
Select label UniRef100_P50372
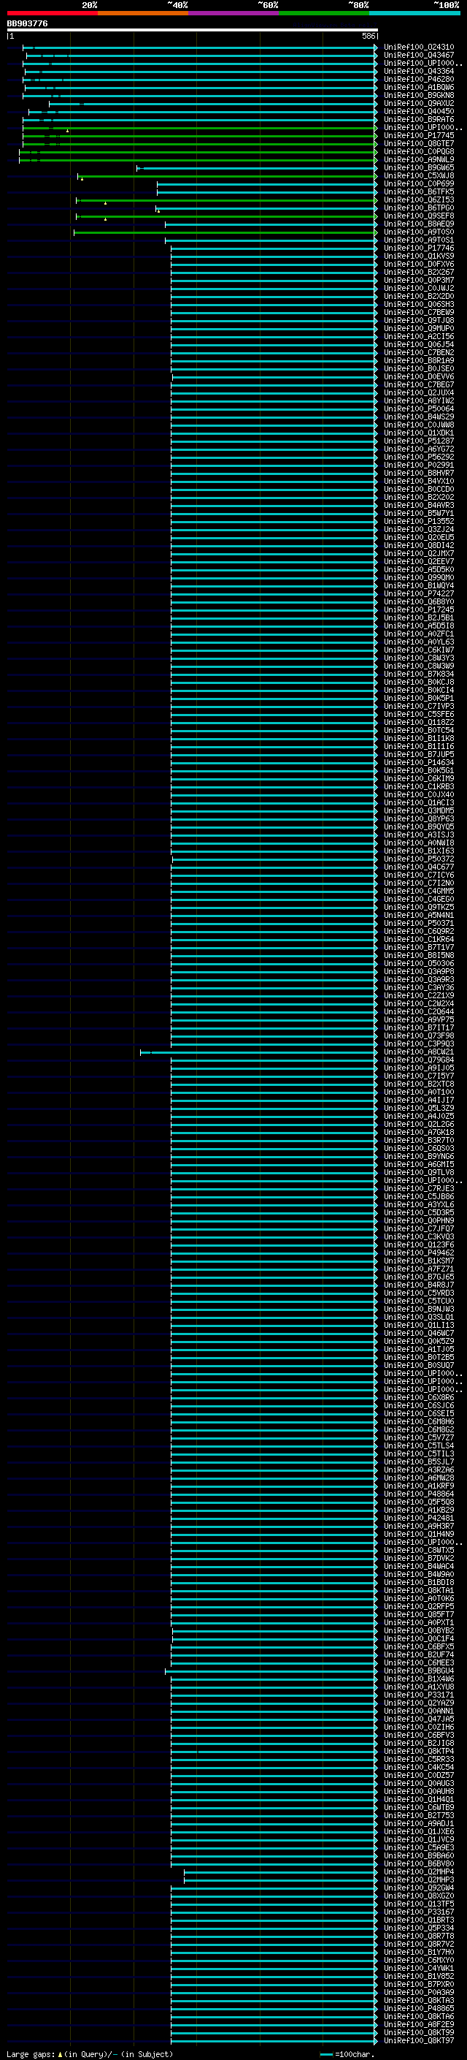click(x=418, y=859)
